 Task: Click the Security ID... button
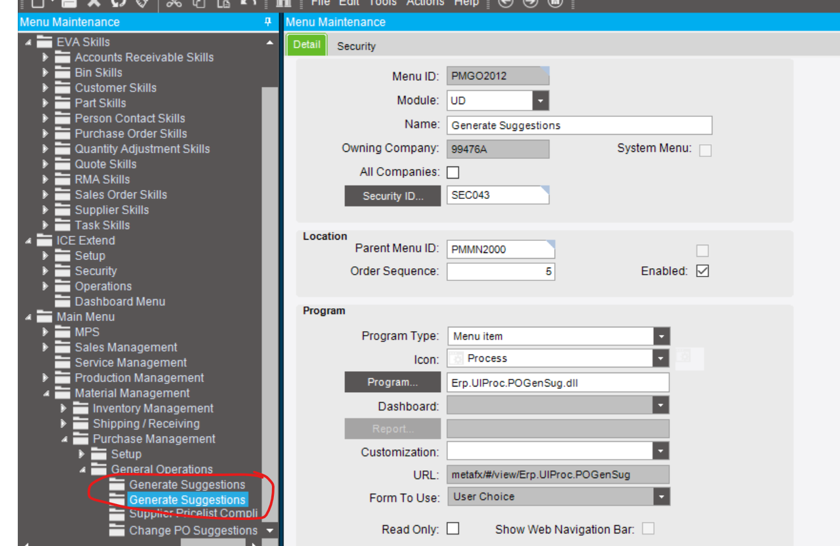393,196
